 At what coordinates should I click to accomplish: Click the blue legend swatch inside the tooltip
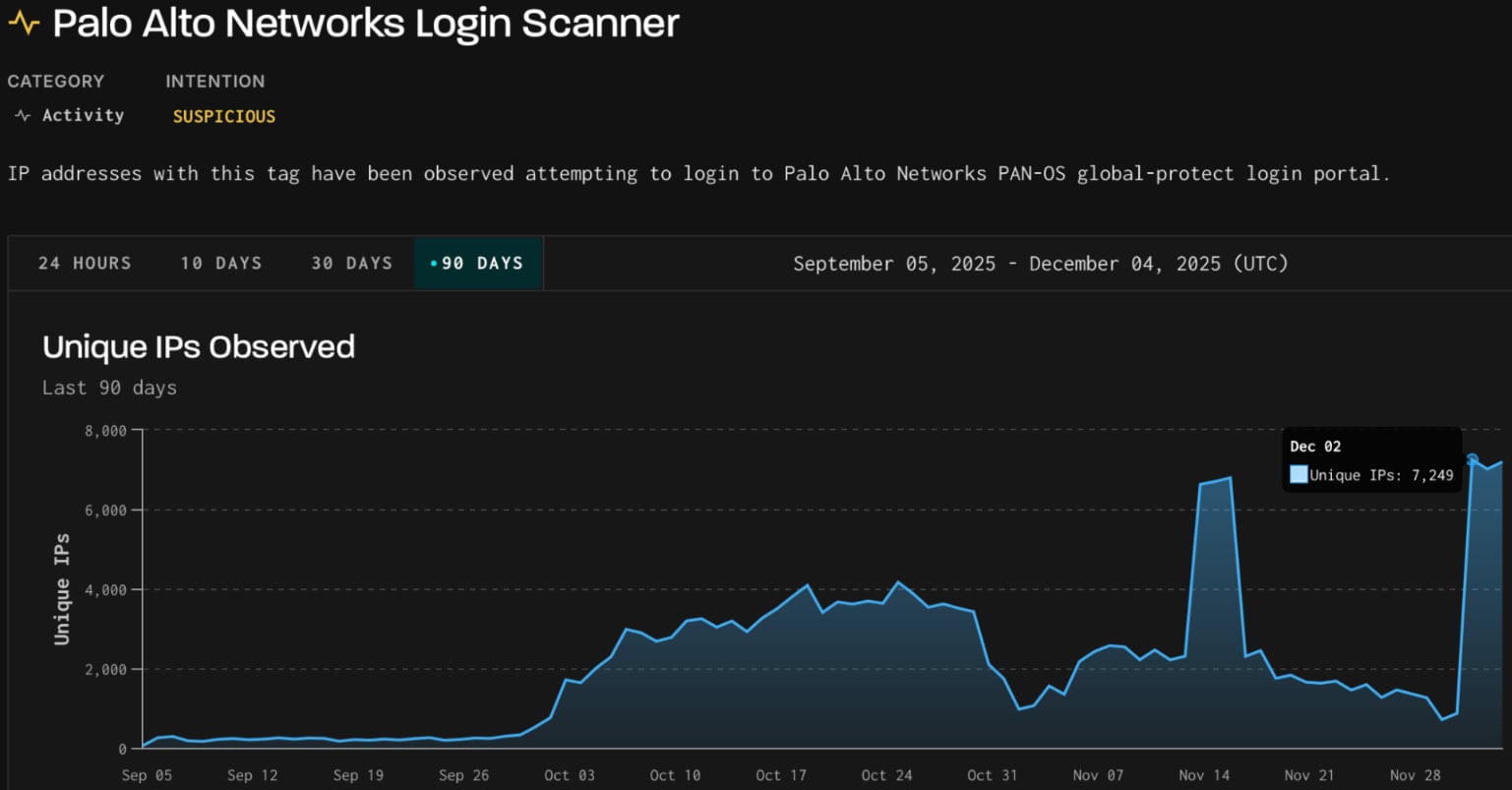(1299, 474)
